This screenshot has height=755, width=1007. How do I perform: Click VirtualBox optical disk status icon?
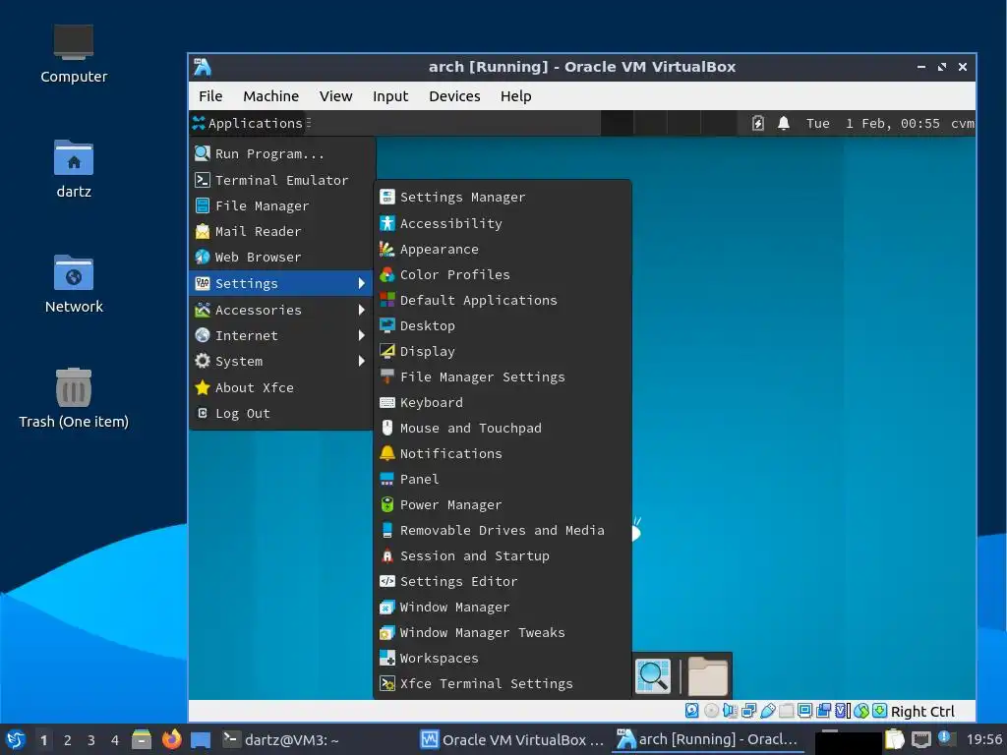coord(711,711)
